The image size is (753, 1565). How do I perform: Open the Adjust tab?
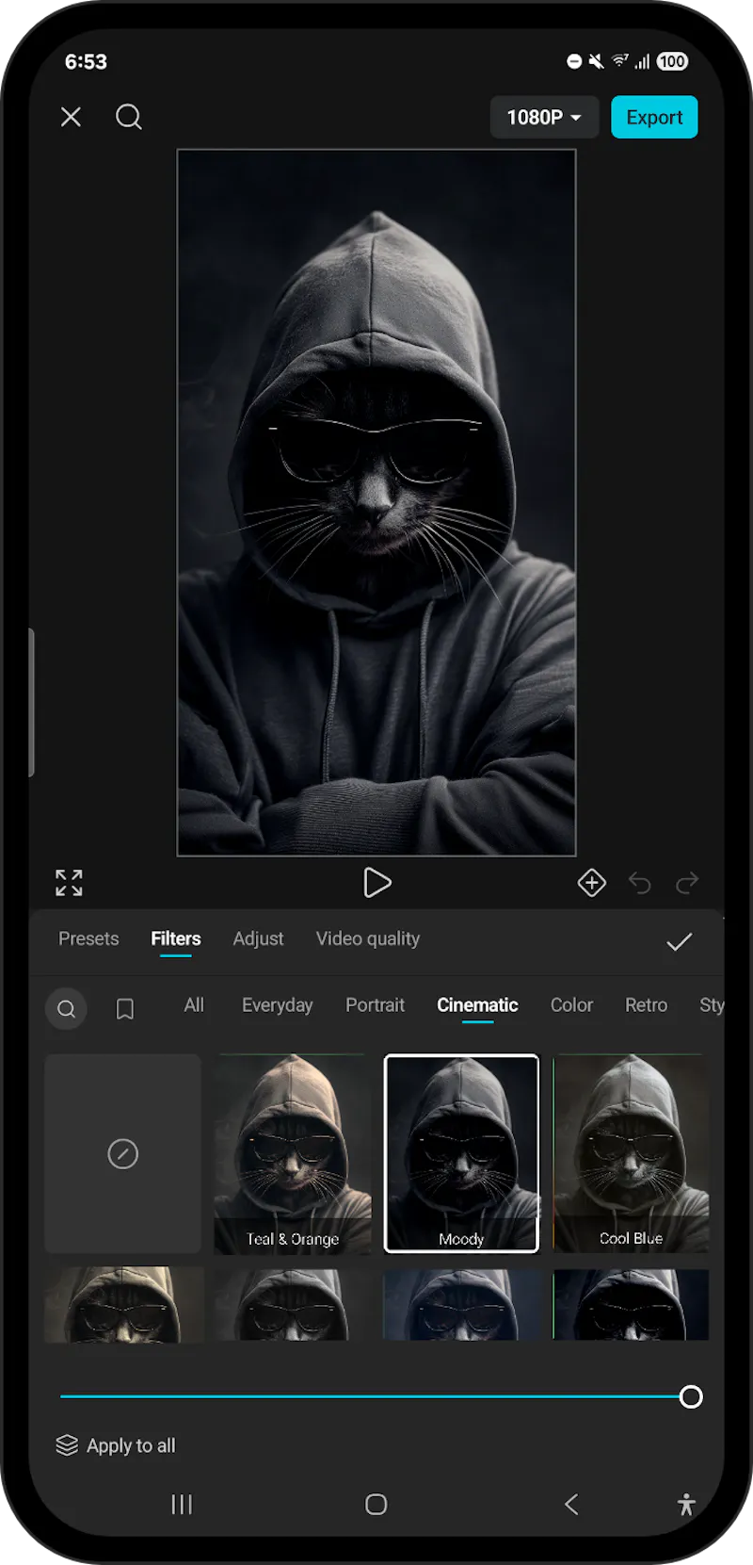(258, 938)
